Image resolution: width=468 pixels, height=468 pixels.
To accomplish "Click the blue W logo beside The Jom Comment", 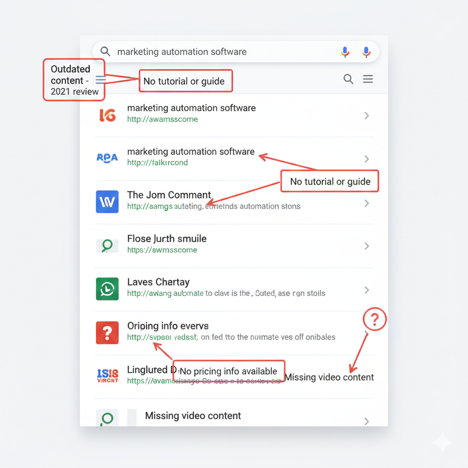I will click(x=107, y=202).
